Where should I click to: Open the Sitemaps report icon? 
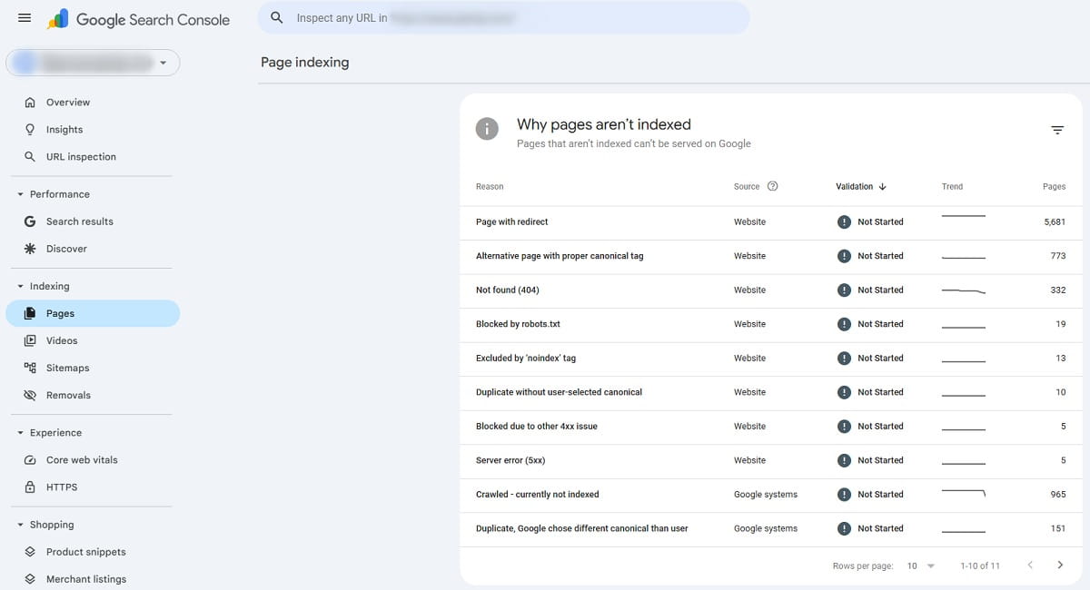point(30,368)
